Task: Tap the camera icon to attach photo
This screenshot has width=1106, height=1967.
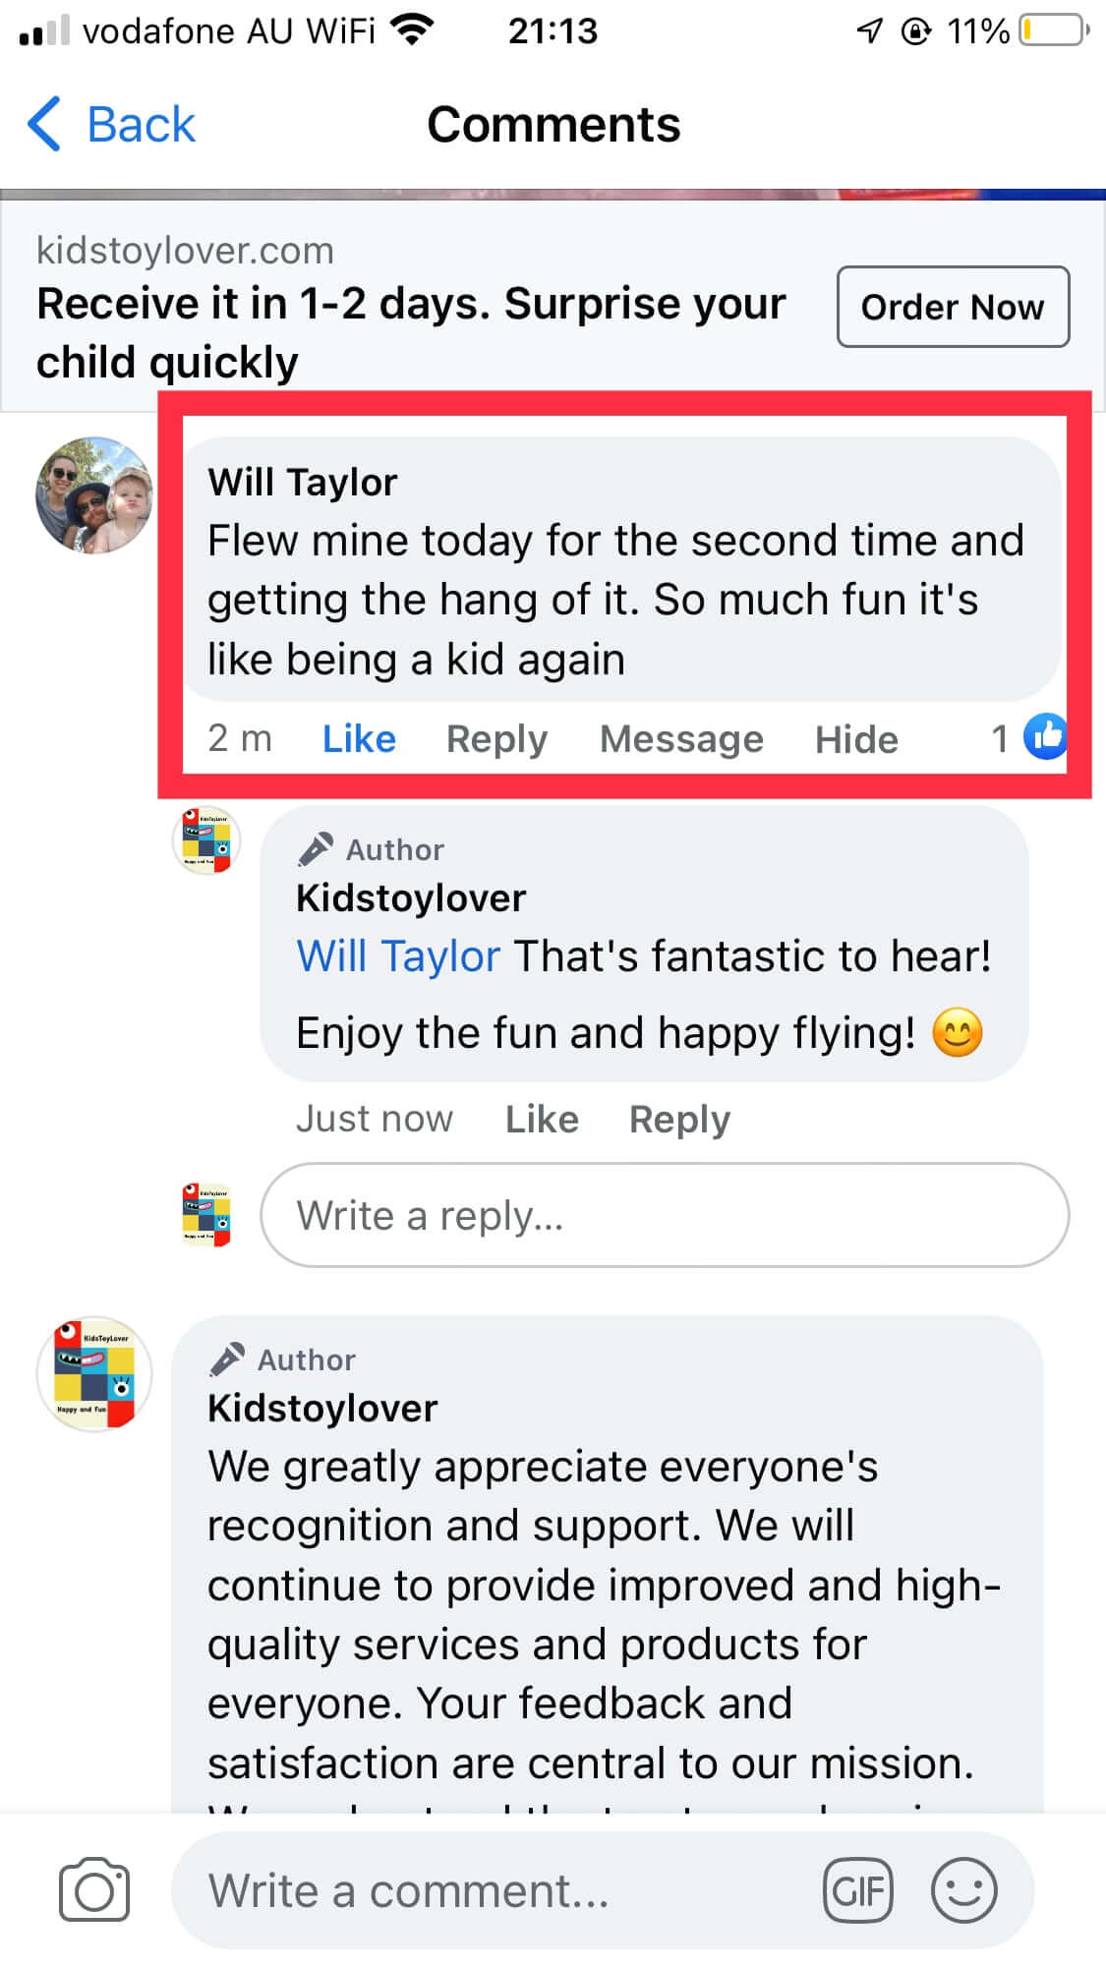Action: pyautogui.click(x=93, y=1889)
